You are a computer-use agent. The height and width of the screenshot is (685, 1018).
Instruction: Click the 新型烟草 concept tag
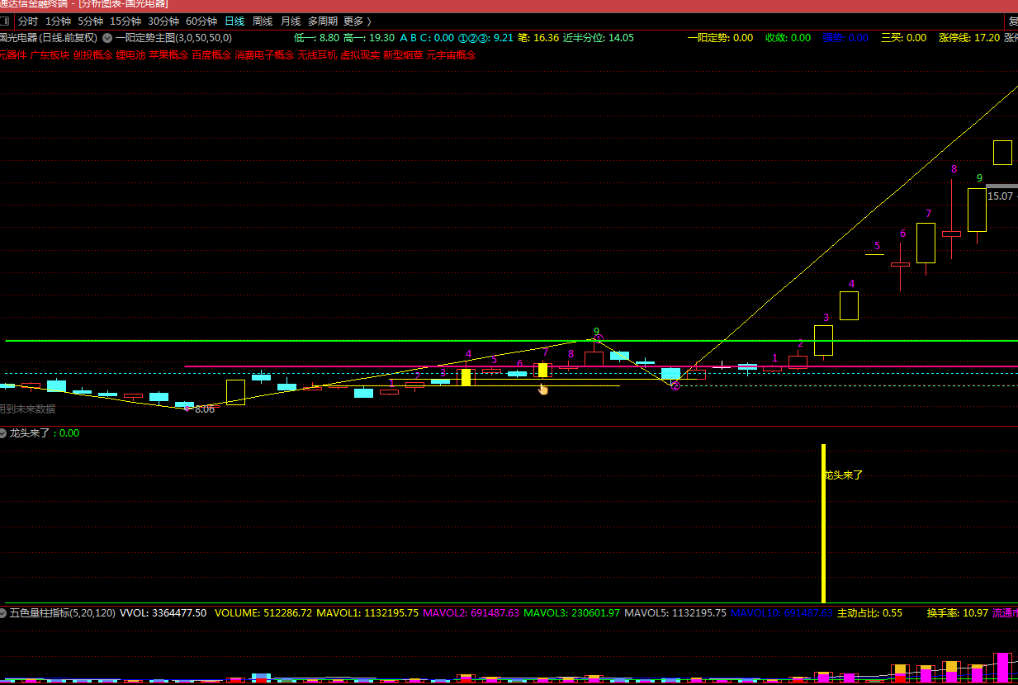pos(403,55)
